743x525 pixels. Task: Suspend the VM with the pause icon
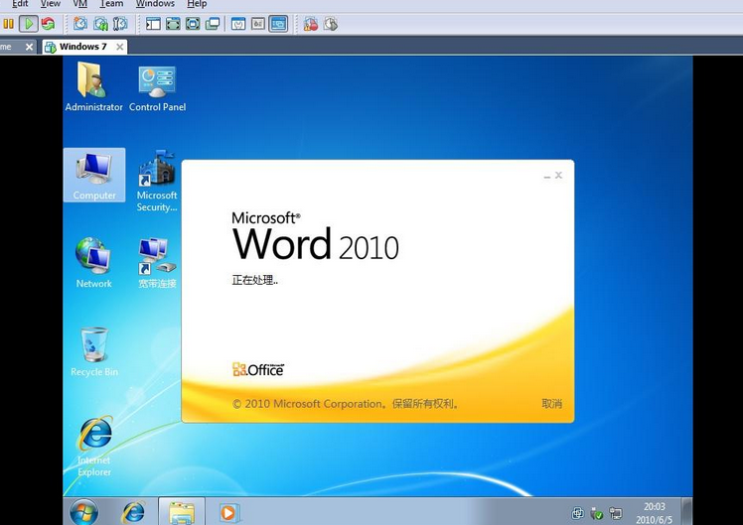9,24
